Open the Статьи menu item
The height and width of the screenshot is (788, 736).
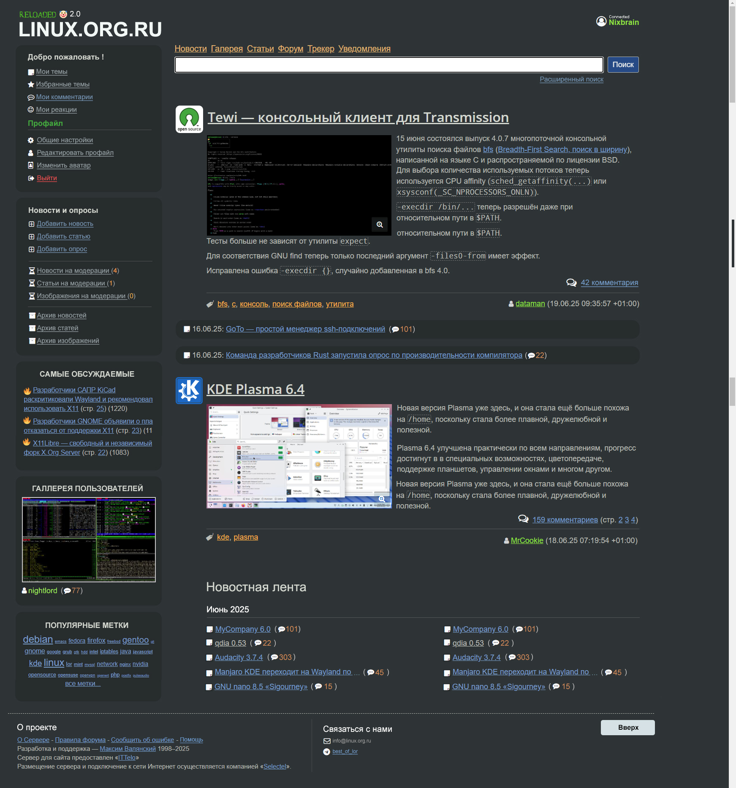pos(261,49)
